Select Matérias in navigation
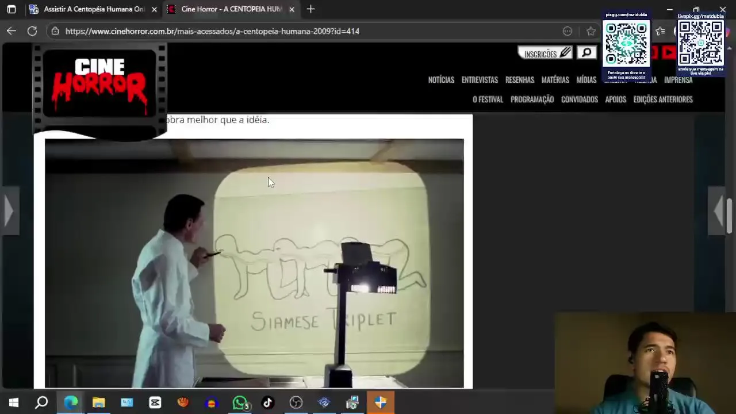Screen dimensions: 736x414 (555, 80)
